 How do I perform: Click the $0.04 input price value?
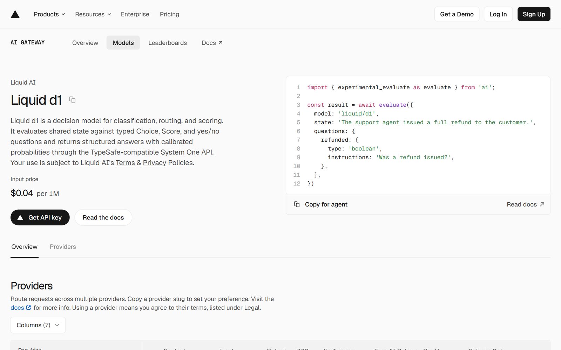[x=22, y=193]
